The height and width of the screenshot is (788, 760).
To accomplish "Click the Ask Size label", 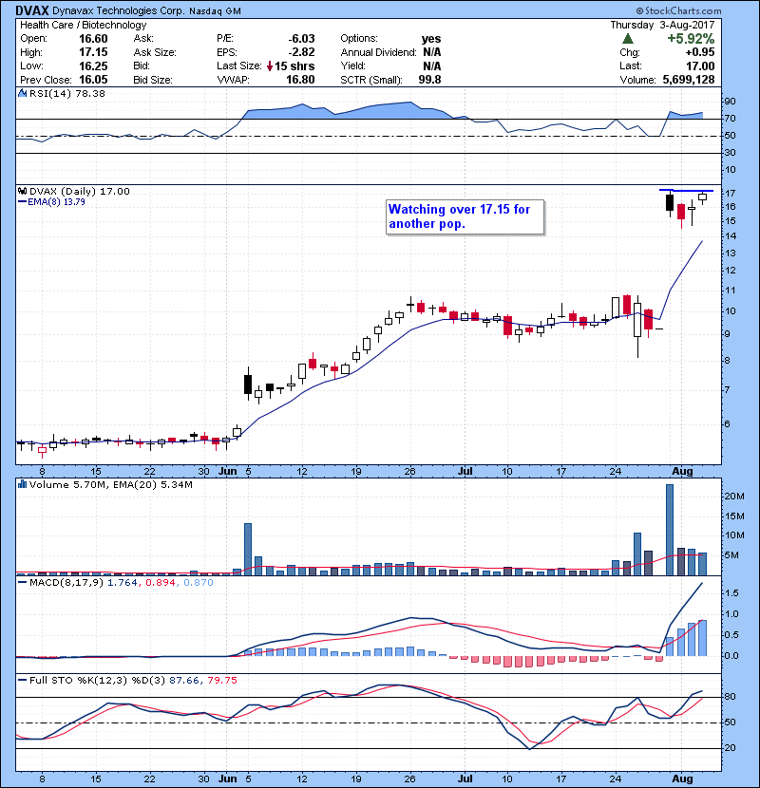I will point(155,52).
